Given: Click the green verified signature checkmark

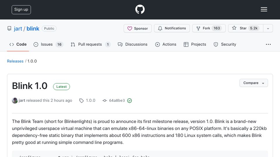Looking at the screenshot, I should coord(129,101).
